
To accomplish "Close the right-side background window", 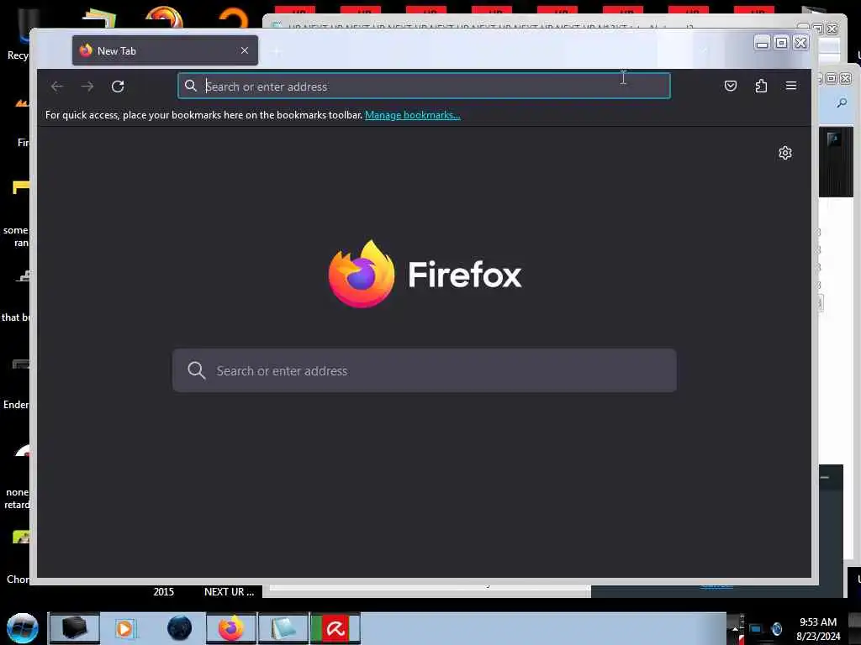I will coord(846,78).
